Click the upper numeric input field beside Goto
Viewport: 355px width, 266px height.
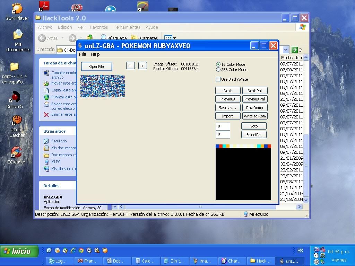(223, 126)
